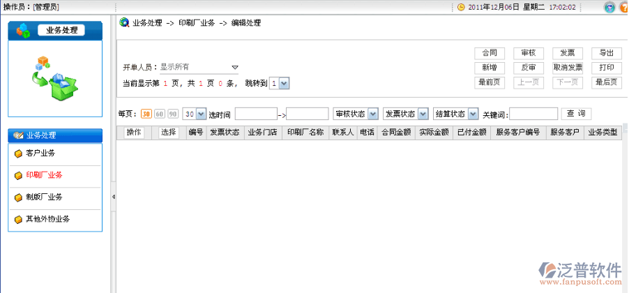The image size is (629, 293).
Task: Open the 结算状态 dropdown
Action: (473, 114)
